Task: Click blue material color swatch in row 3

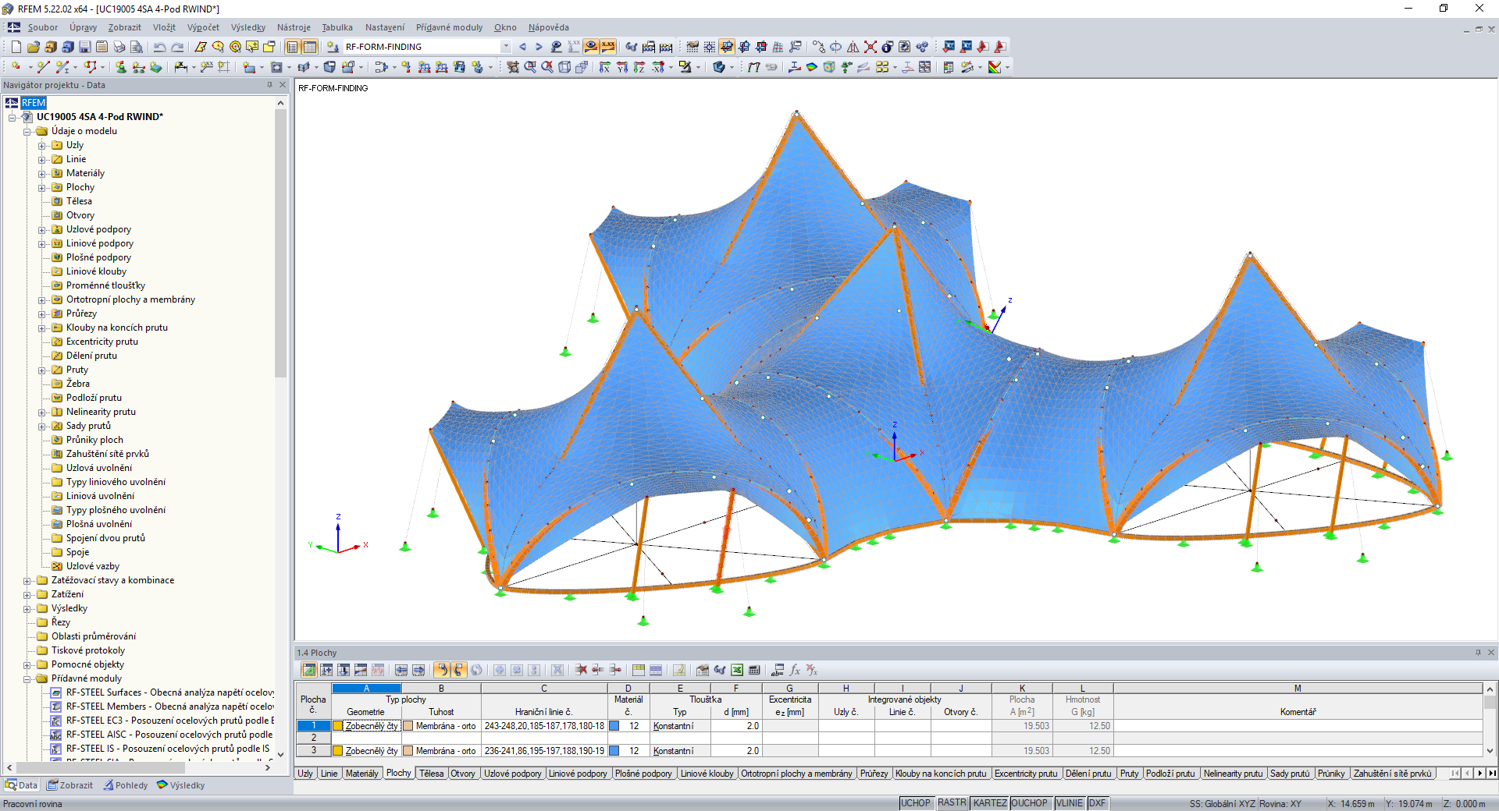Action: 614,751
